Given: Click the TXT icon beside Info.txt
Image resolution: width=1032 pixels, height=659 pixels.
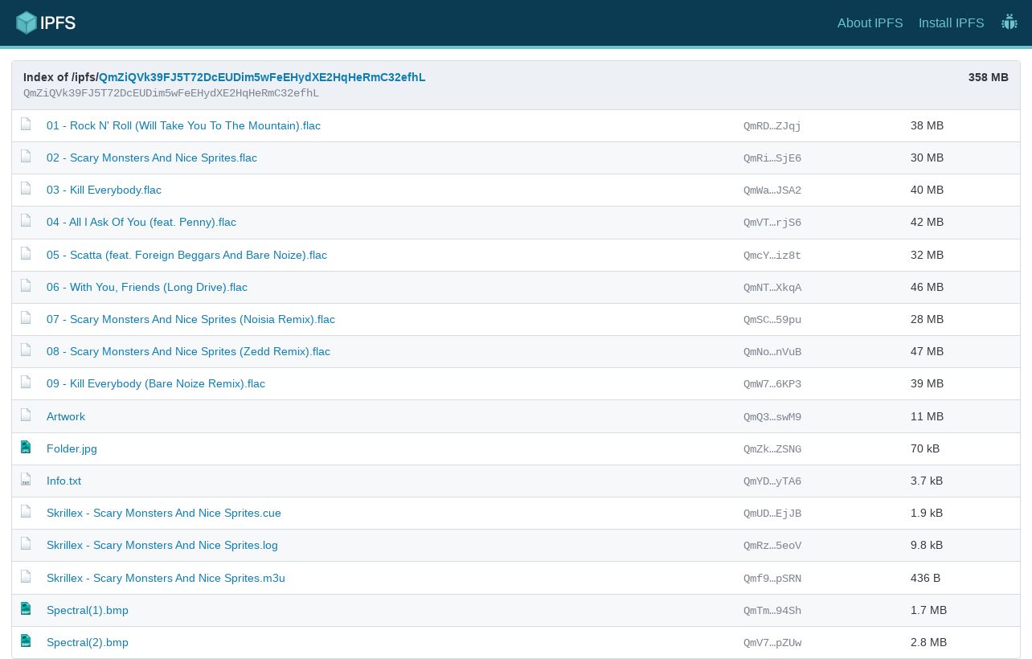Looking at the screenshot, I should pos(26,480).
